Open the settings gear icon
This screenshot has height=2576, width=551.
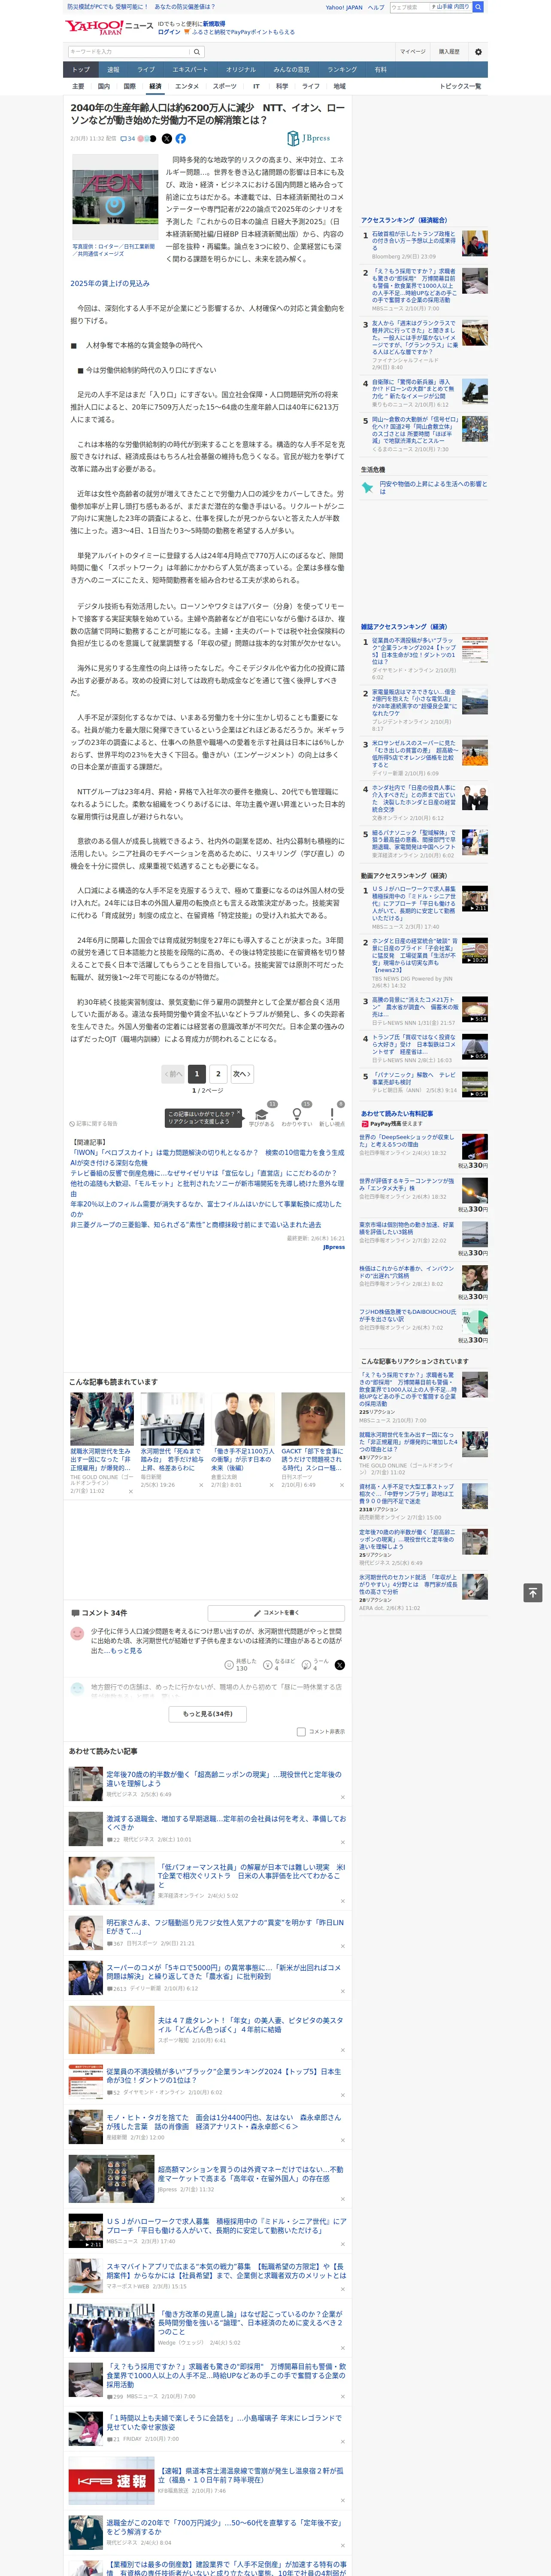point(477,51)
